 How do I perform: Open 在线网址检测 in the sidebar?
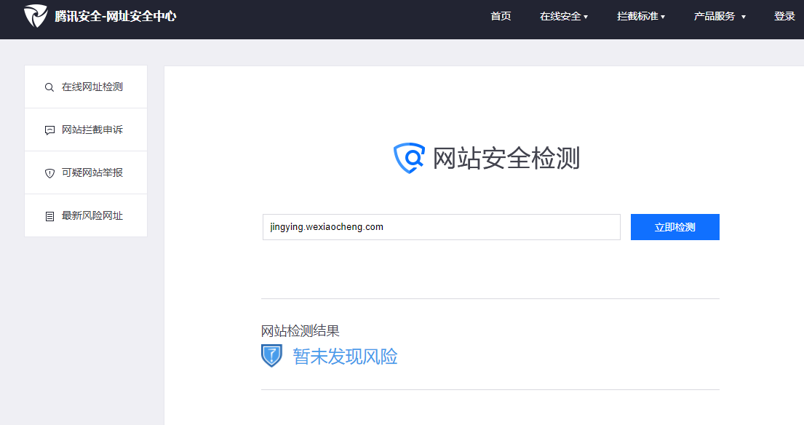(86, 87)
